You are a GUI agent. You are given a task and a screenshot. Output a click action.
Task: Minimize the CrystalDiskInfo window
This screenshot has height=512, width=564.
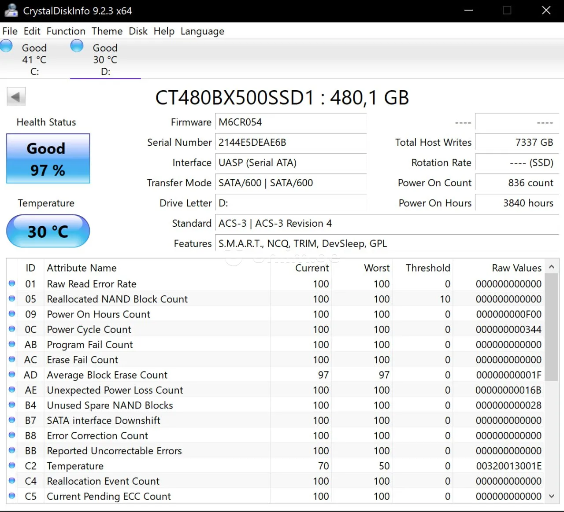point(469,11)
